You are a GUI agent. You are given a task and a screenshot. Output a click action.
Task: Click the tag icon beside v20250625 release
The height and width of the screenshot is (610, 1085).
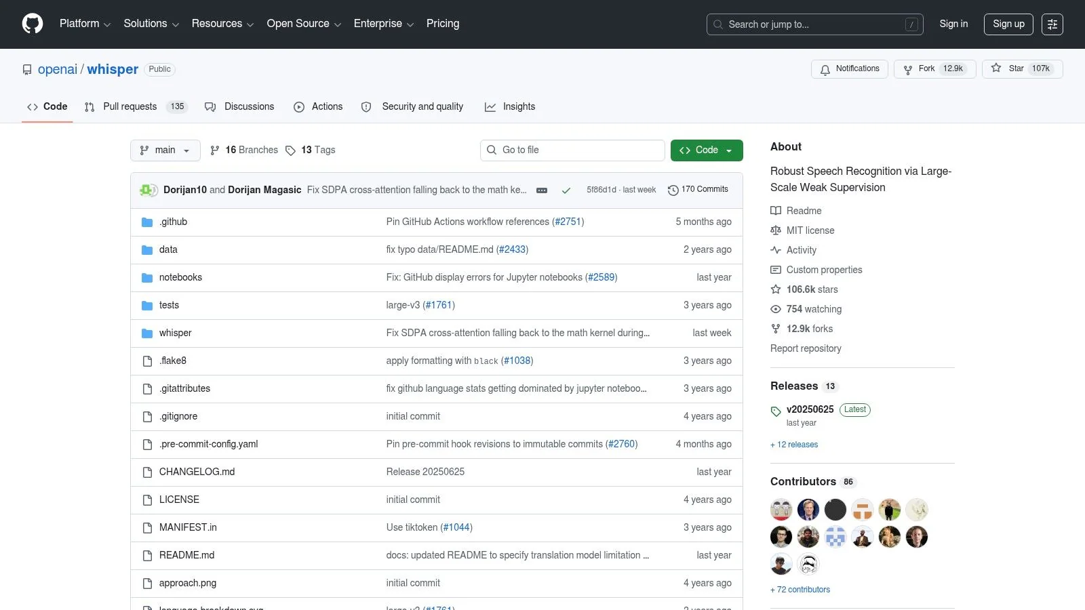pyautogui.click(x=776, y=411)
